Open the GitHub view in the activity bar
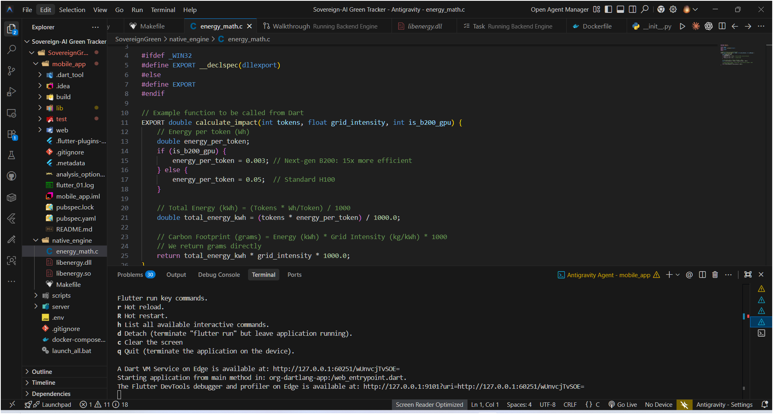 coord(12,176)
